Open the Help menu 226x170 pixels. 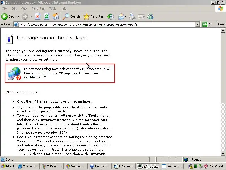(63, 8)
